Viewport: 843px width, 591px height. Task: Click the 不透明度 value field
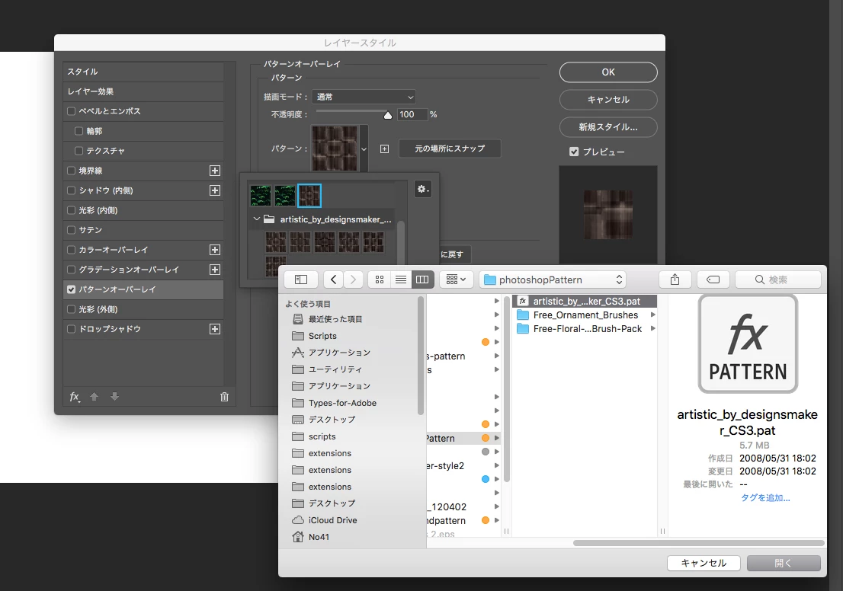412,114
